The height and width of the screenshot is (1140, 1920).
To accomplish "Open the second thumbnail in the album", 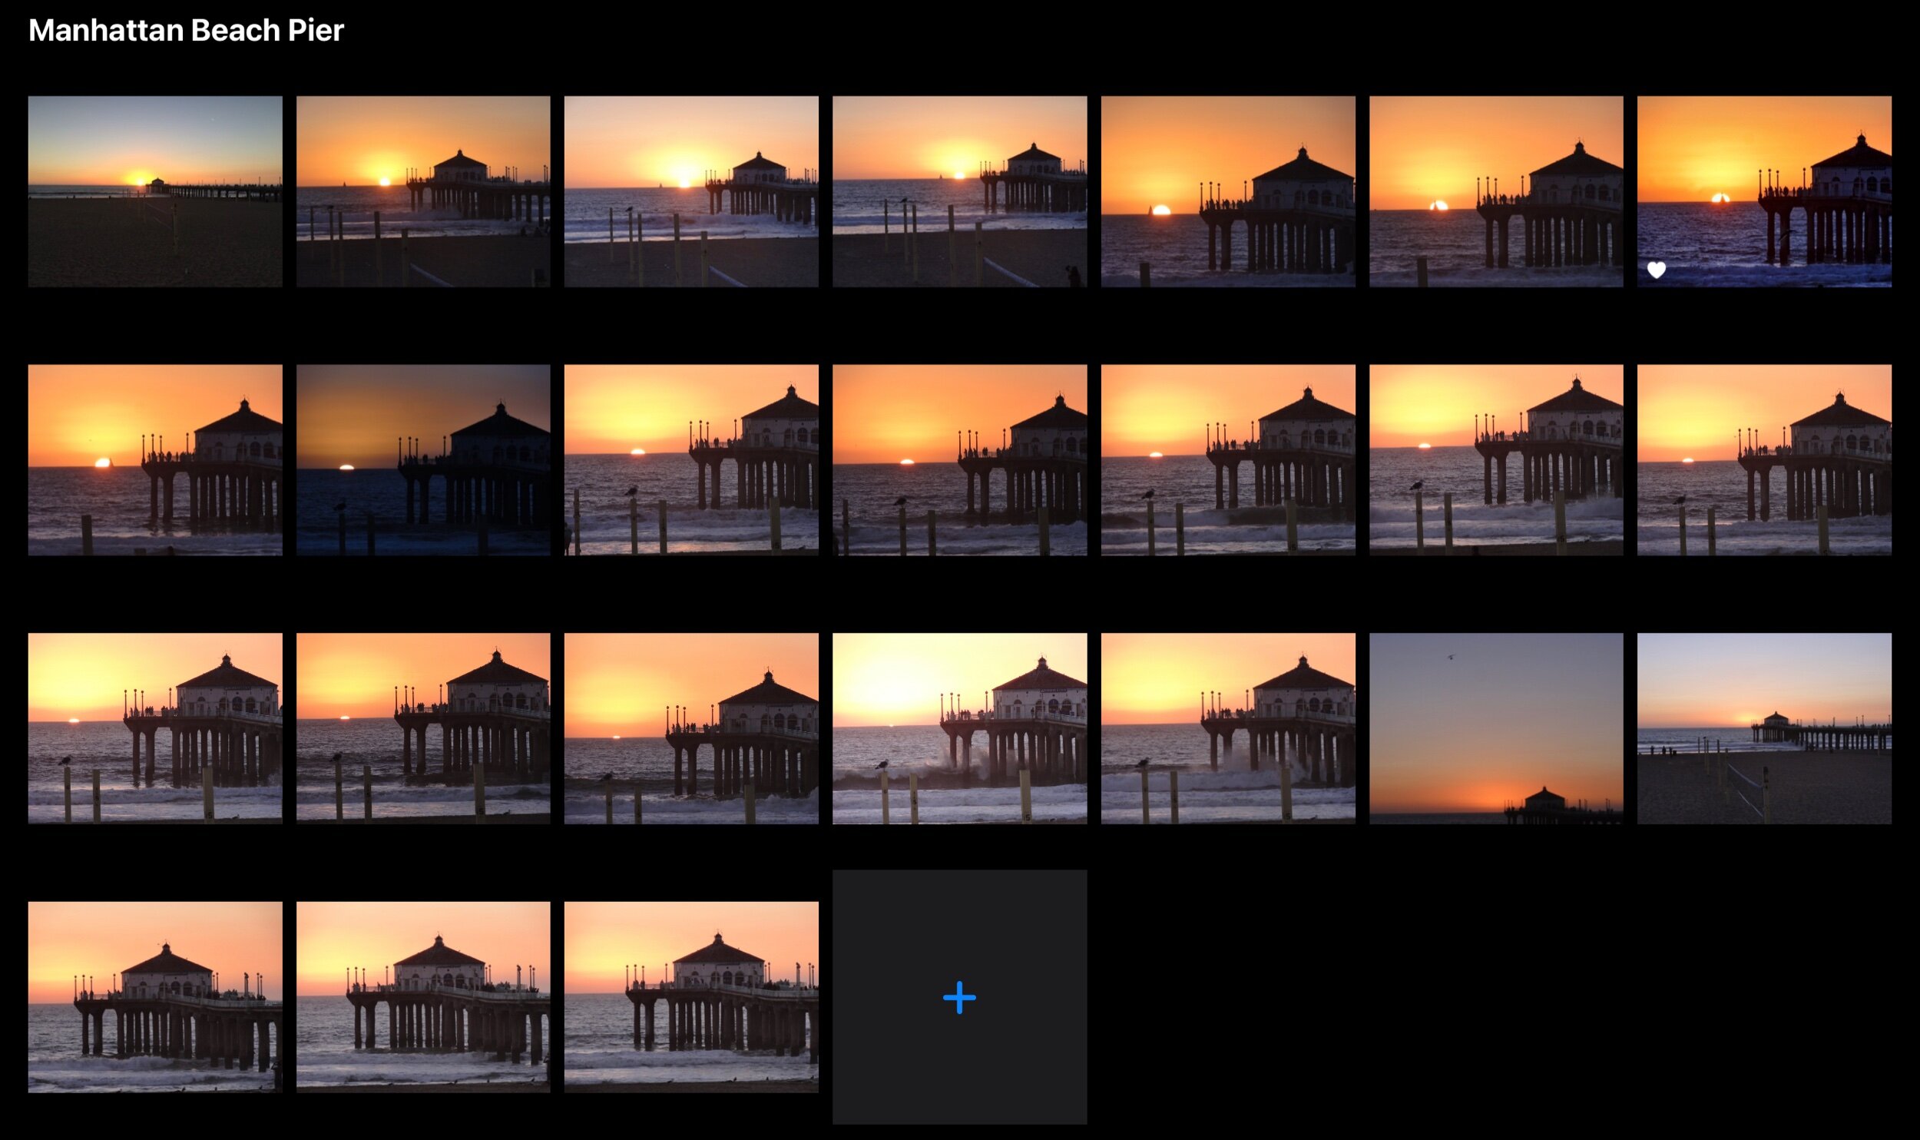I will [423, 191].
